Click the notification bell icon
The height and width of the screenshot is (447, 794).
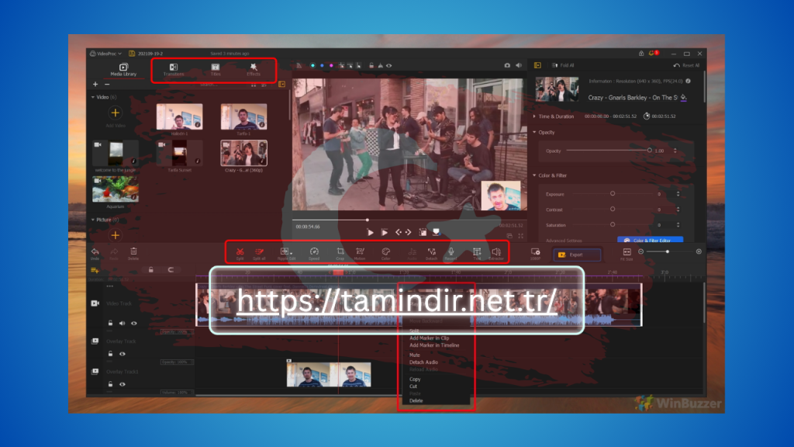(652, 54)
